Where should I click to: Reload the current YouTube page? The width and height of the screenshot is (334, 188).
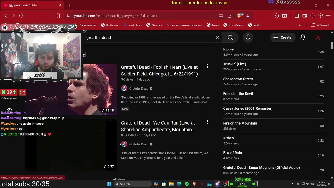(21, 16)
